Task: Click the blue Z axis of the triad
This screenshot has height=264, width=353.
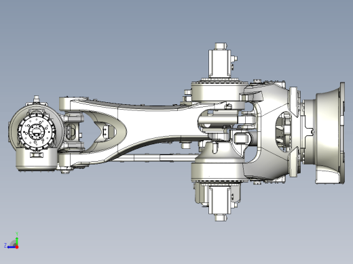Action: click(x=12, y=247)
